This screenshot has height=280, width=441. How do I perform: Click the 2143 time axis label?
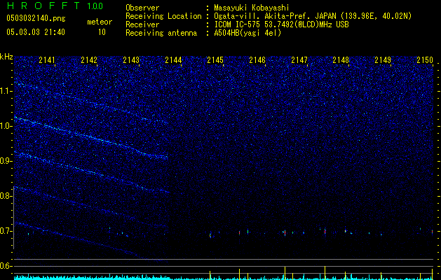point(131,60)
